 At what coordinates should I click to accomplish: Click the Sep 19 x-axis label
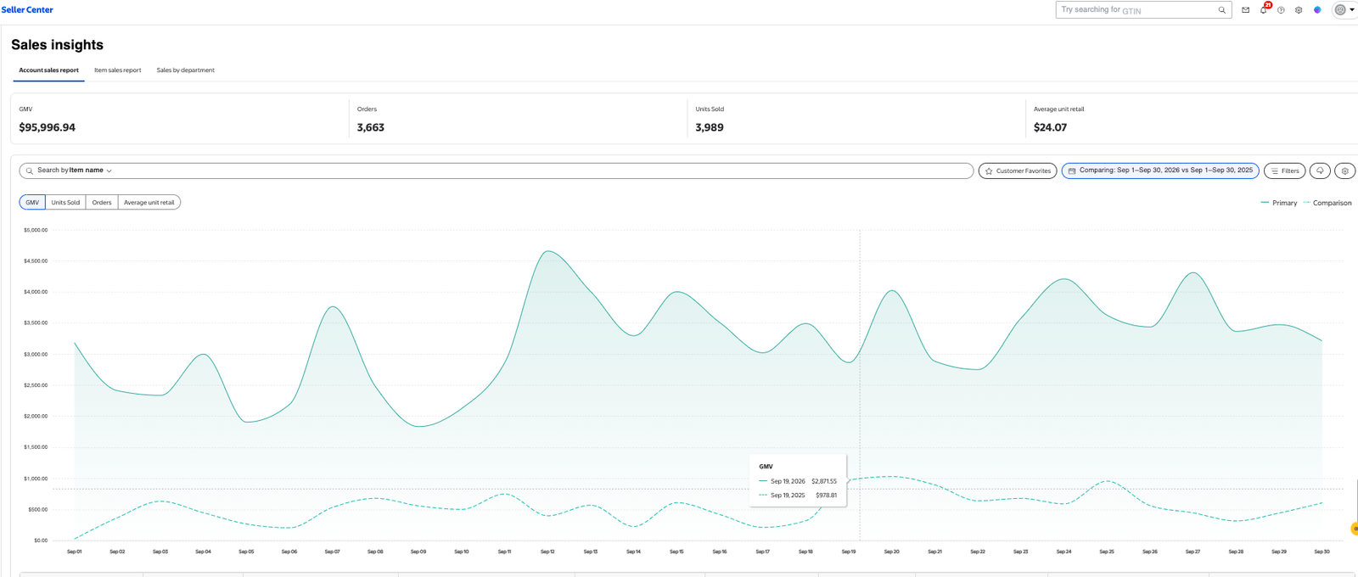click(x=849, y=552)
